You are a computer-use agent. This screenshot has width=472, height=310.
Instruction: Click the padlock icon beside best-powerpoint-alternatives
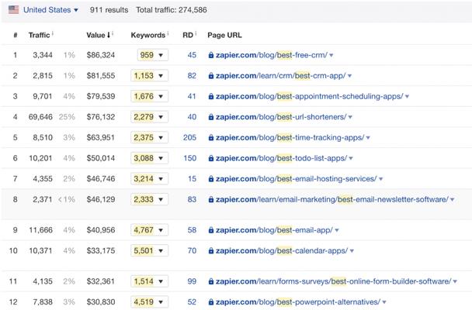click(211, 302)
